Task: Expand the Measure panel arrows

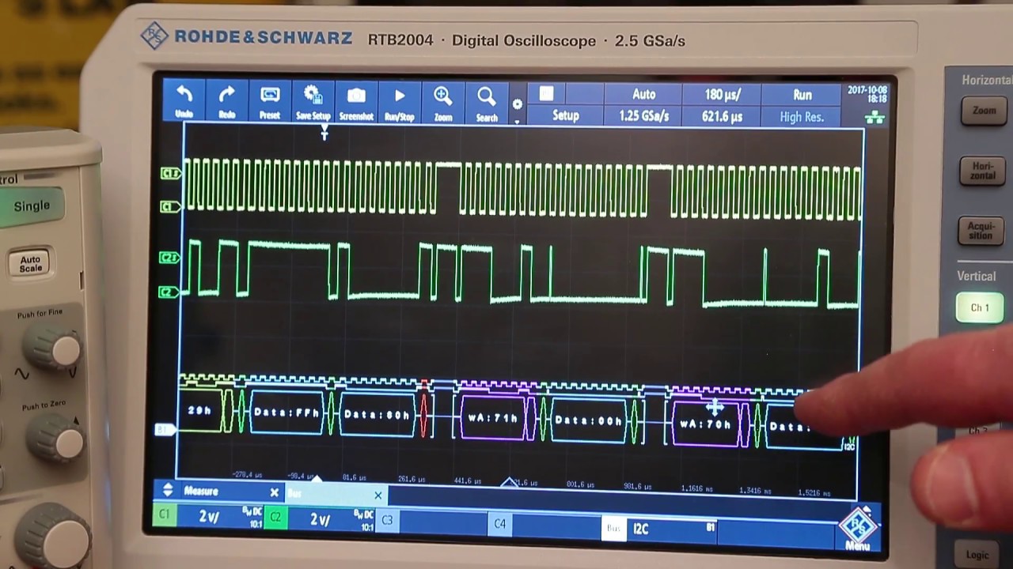Action: tap(168, 491)
